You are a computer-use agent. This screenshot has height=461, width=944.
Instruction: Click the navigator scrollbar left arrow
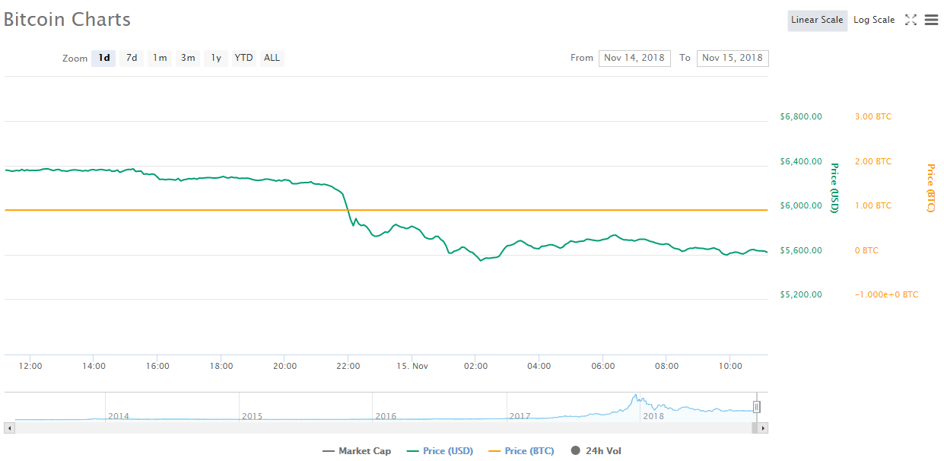click(9, 428)
